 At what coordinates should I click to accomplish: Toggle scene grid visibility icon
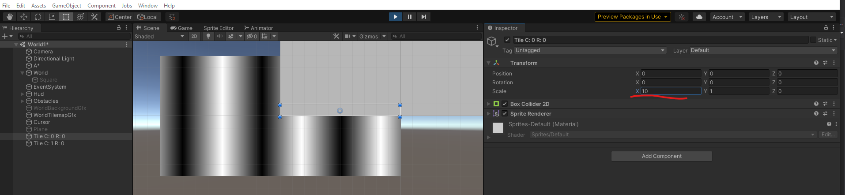(x=264, y=36)
